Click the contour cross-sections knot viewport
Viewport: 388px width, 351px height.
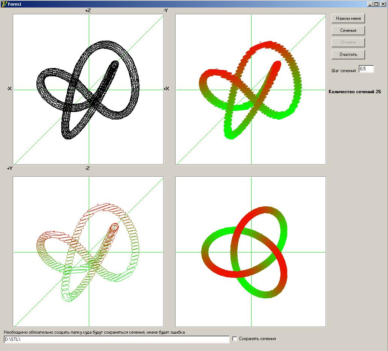click(x=88, y=252)
